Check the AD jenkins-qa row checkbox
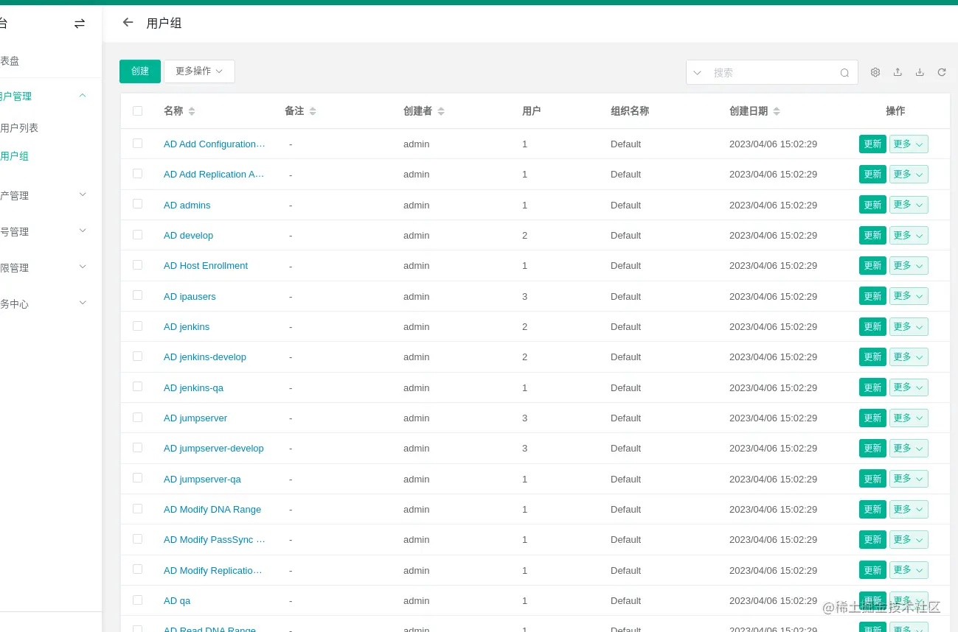Image resolution: width=958 pixels, height=632 pixels. pos(137,387)
